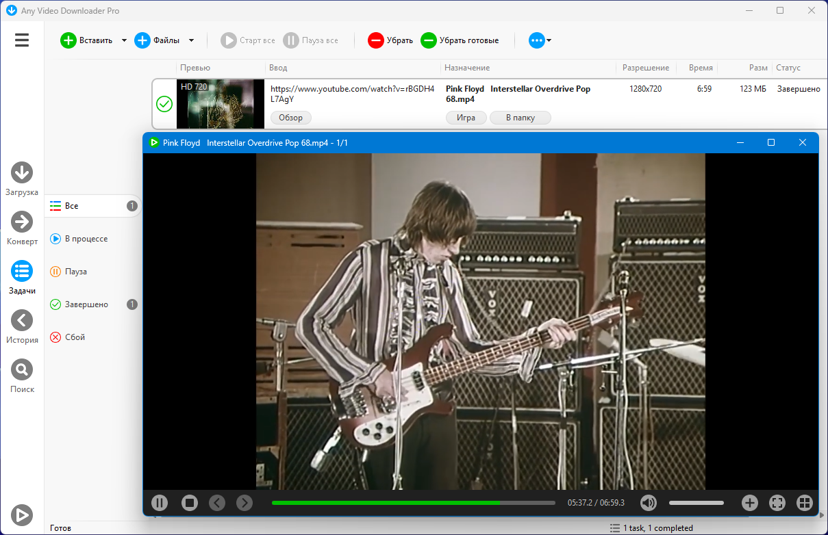Screen dimensions: 828x535
Task: Mute the player volume
Action: tap(649, 503)
